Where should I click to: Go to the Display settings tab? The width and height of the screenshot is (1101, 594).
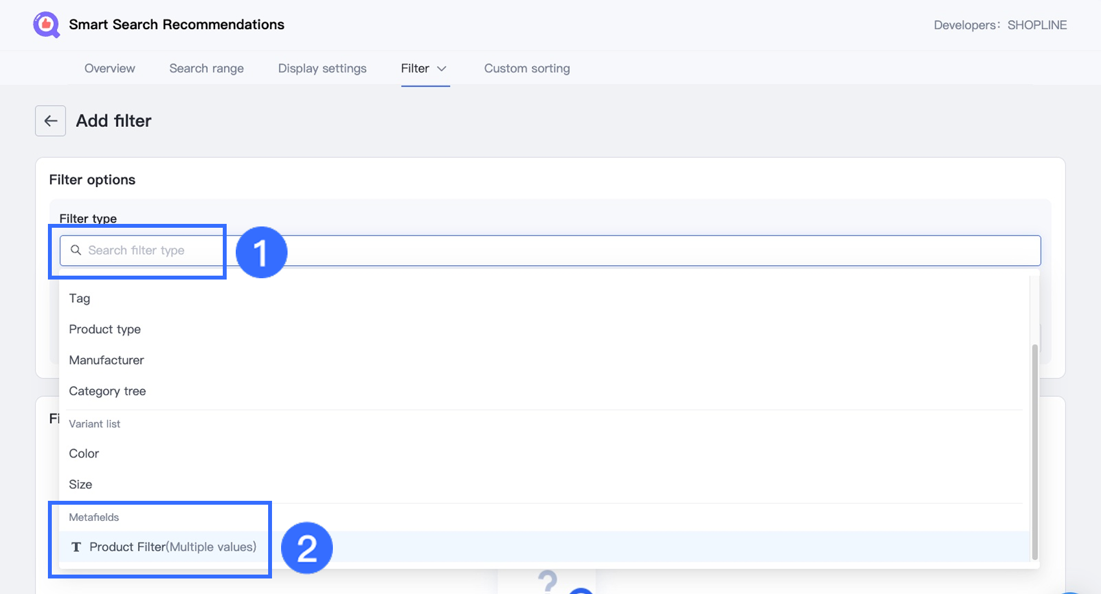(322, 69)
